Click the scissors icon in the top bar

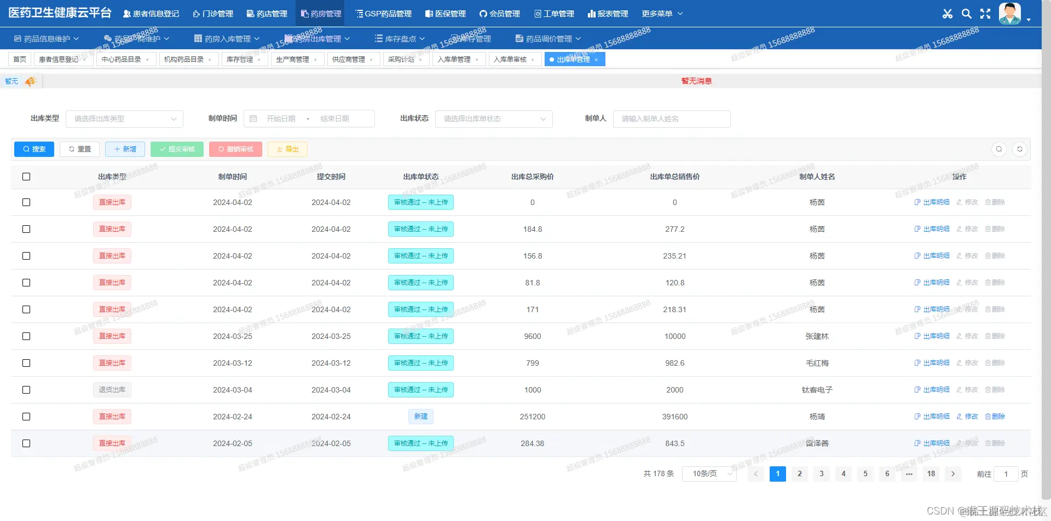pos(948,14)
